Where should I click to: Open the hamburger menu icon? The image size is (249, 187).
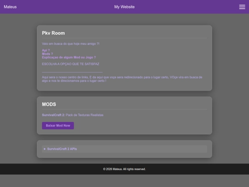242,7
